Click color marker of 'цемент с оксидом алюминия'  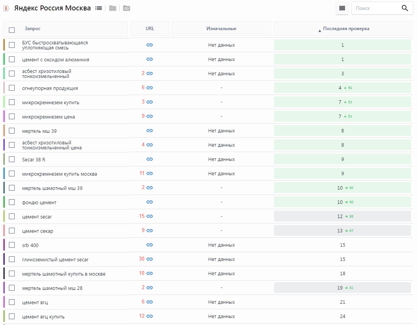point(4,59)
